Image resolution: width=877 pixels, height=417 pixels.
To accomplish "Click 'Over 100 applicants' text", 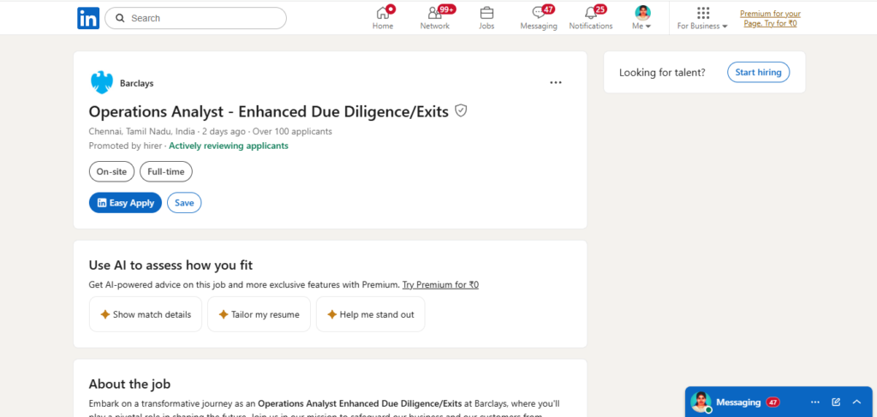I will point(293,132).
